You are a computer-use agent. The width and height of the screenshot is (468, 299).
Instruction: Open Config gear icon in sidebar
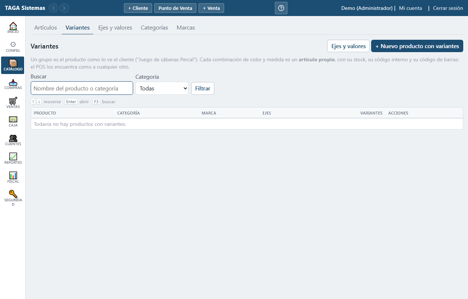click(13, 44)
